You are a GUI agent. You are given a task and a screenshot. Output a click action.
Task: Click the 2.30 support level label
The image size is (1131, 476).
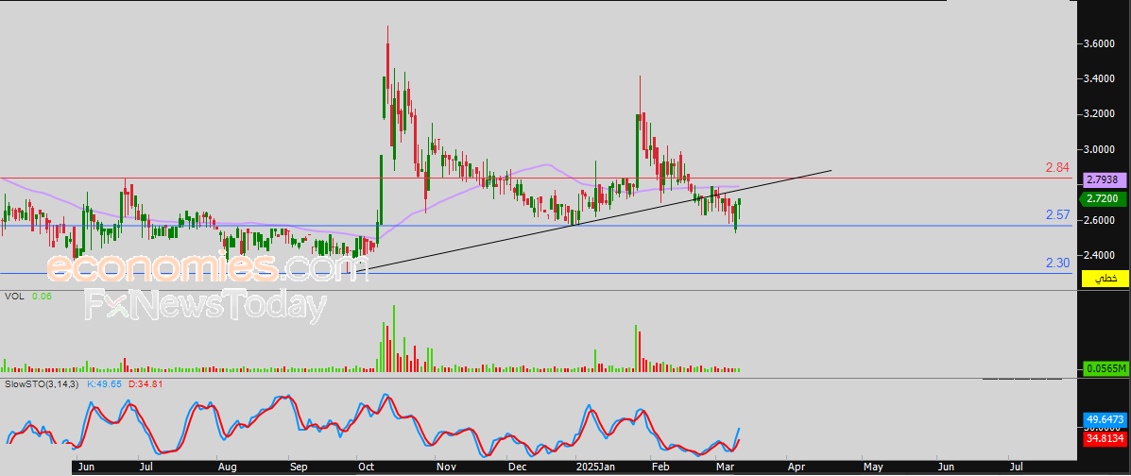tap(1057, 263)
